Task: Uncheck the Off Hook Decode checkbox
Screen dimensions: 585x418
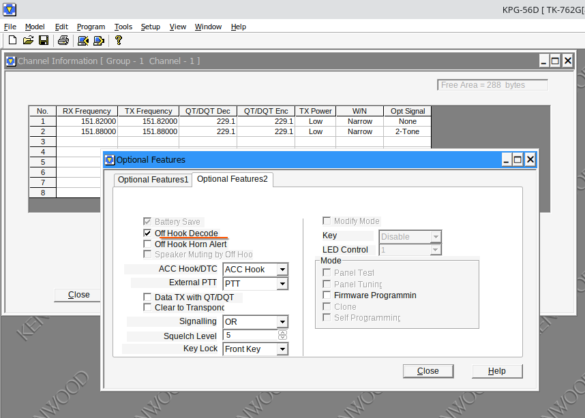Action: [147, 234]
